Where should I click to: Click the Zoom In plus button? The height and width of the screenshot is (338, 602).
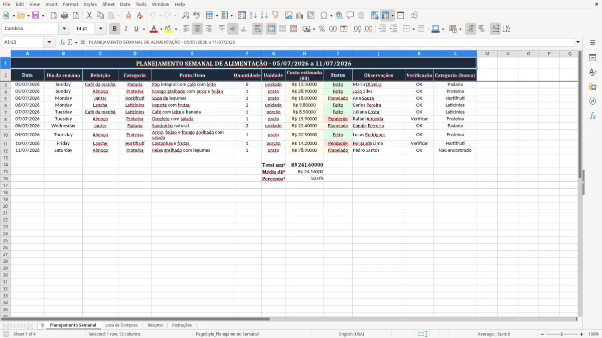(582, 334)
